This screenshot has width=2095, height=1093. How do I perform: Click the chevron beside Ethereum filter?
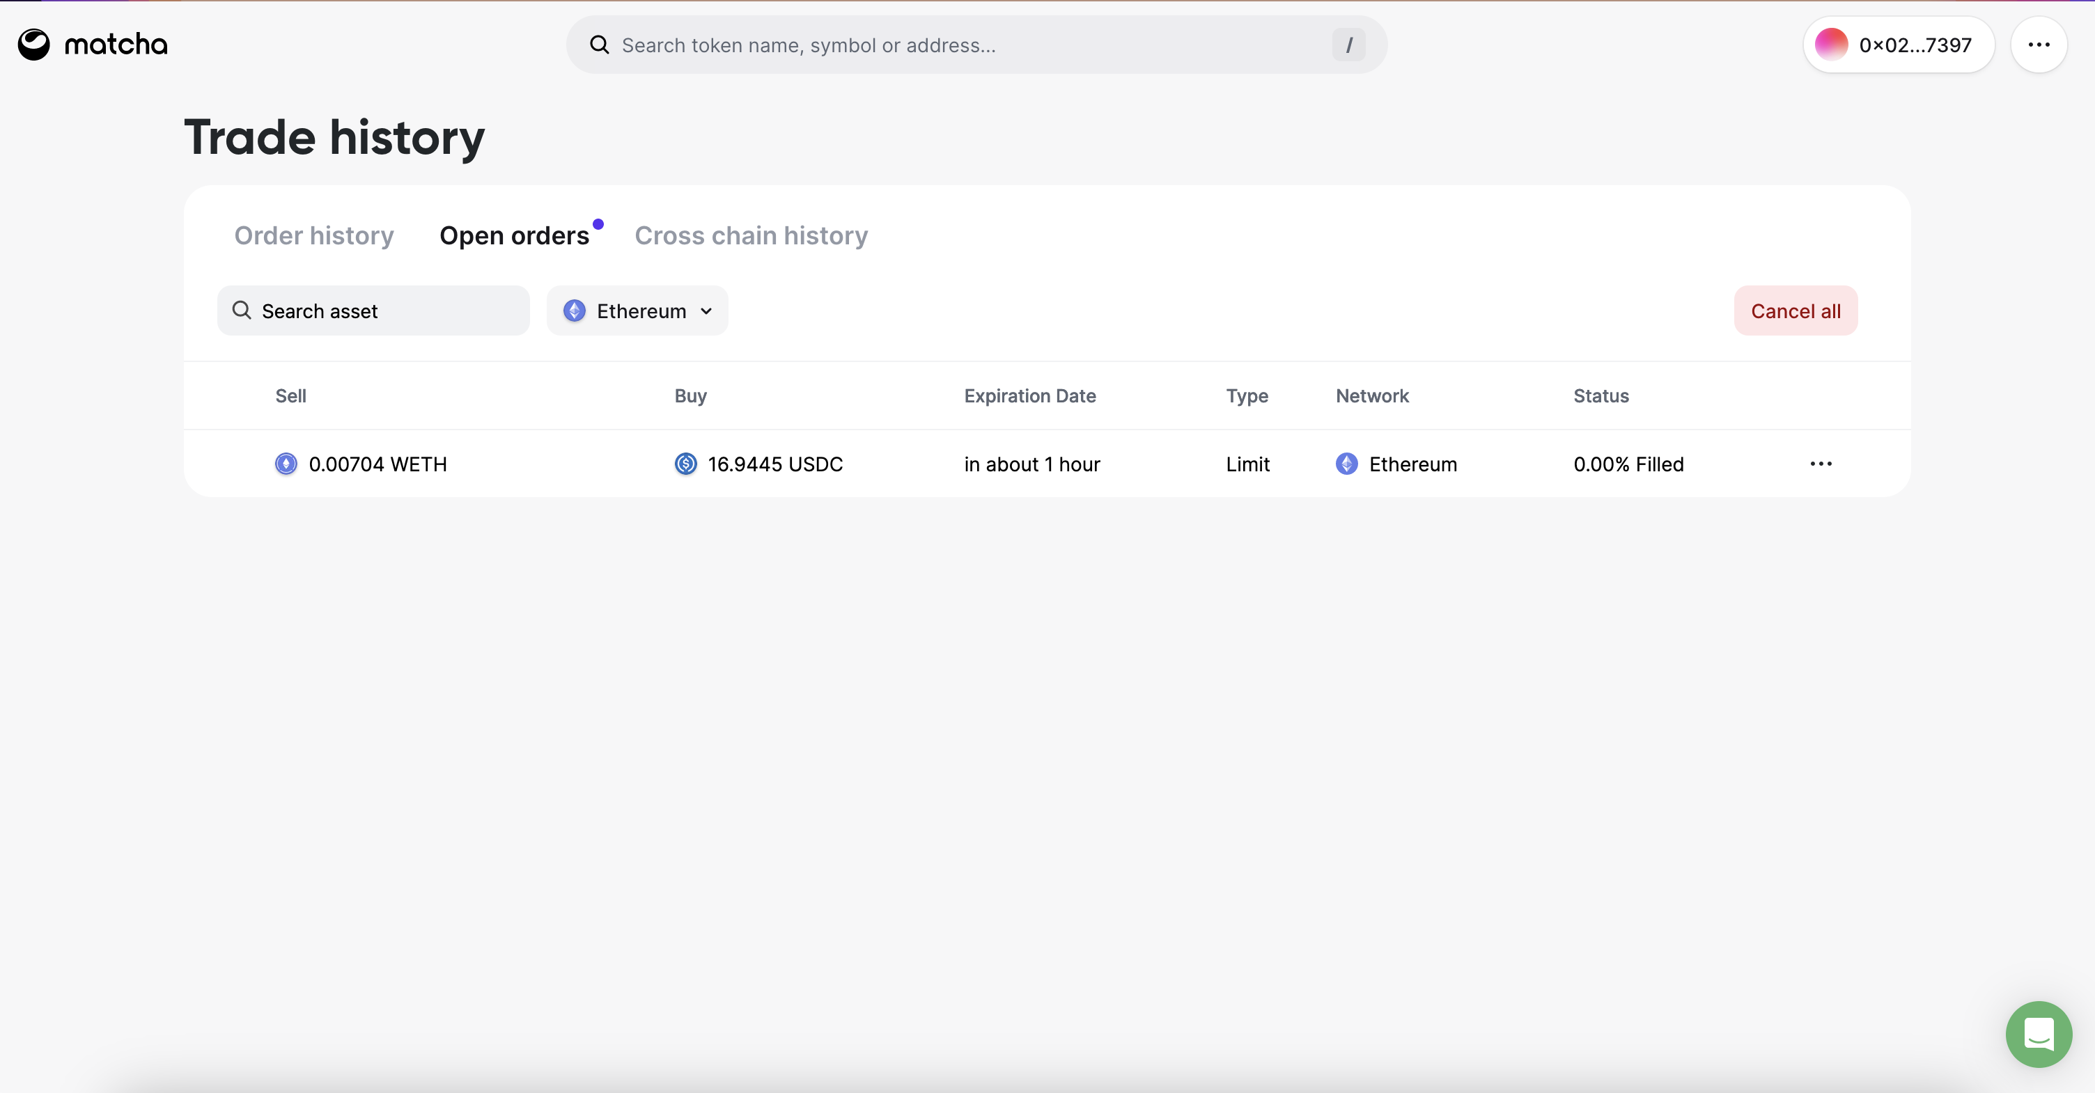[x=706, y=311]
